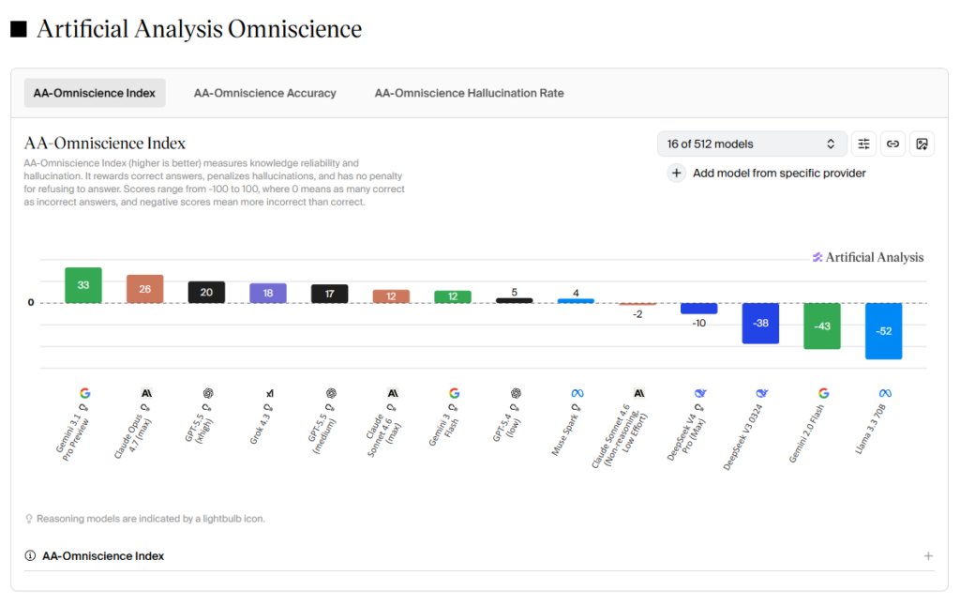Viewport: 960px width, 606px height.
Task: Click the Gemini 2.0 Flash axis label
Action: click(806, 433)
